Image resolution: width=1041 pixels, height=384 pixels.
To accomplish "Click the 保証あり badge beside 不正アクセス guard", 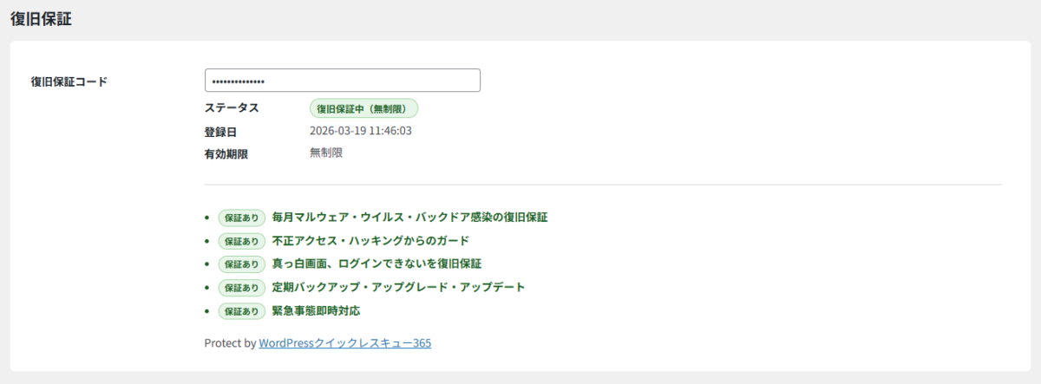I will coord(242,241).
